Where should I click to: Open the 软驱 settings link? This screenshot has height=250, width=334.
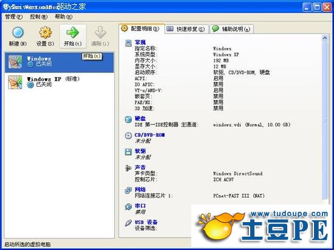140,151
